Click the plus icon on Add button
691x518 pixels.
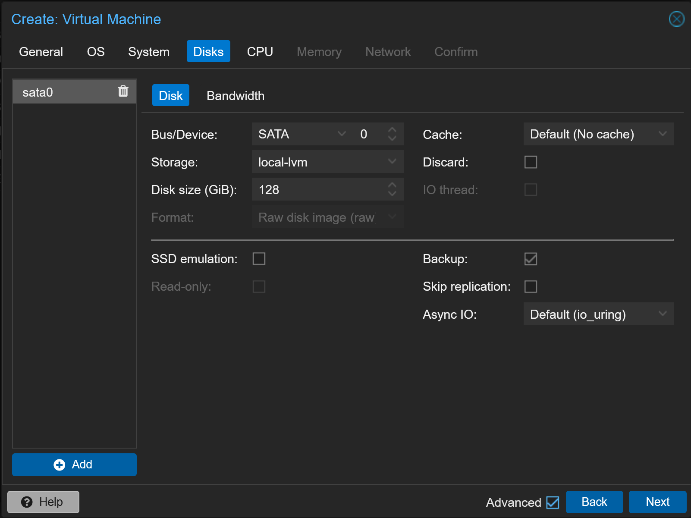[x=60, y=465]
